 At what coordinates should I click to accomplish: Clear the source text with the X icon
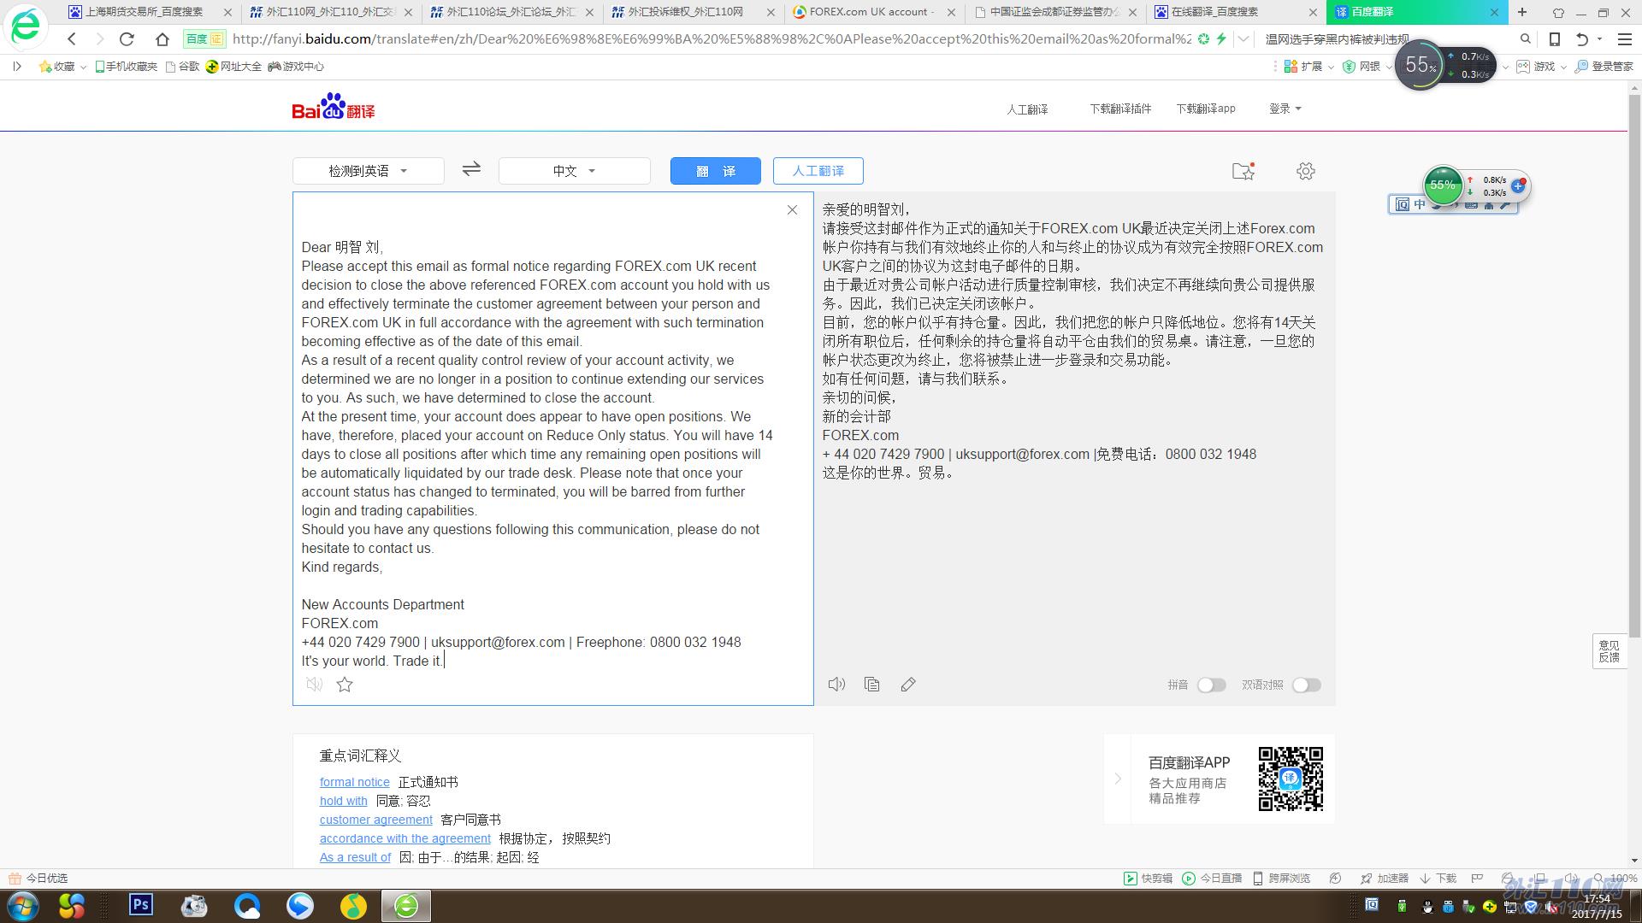pyautogui.click(x=792, y=210)
